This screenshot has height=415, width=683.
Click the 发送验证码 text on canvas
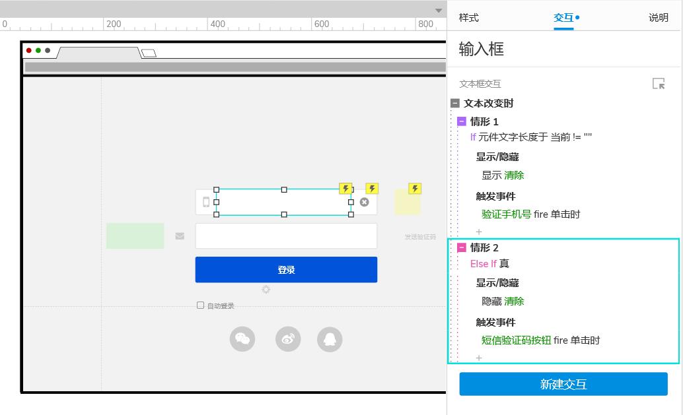tap(420, 237)
